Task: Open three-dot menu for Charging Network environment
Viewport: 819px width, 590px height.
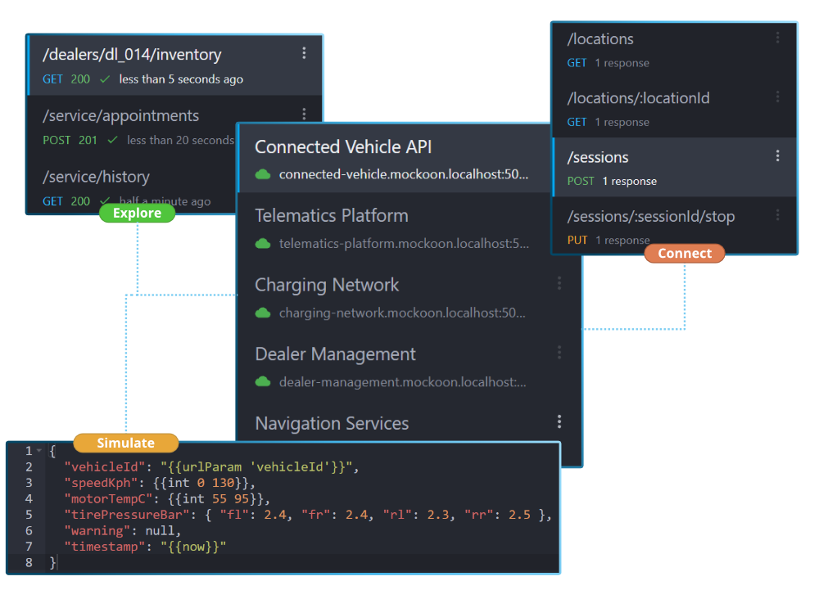Action: (559, 283)
